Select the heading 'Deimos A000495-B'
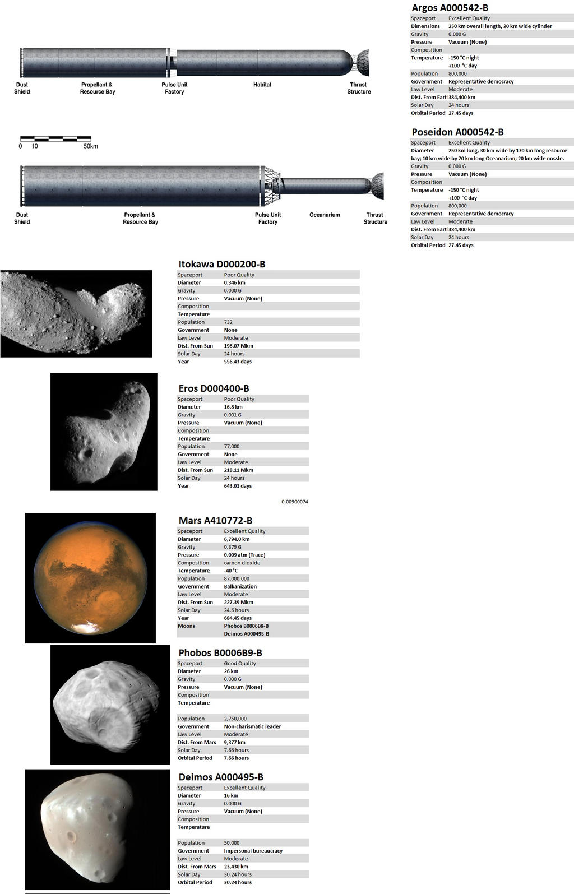The width and height of the screenshot is (574, 894). (221, 777)
